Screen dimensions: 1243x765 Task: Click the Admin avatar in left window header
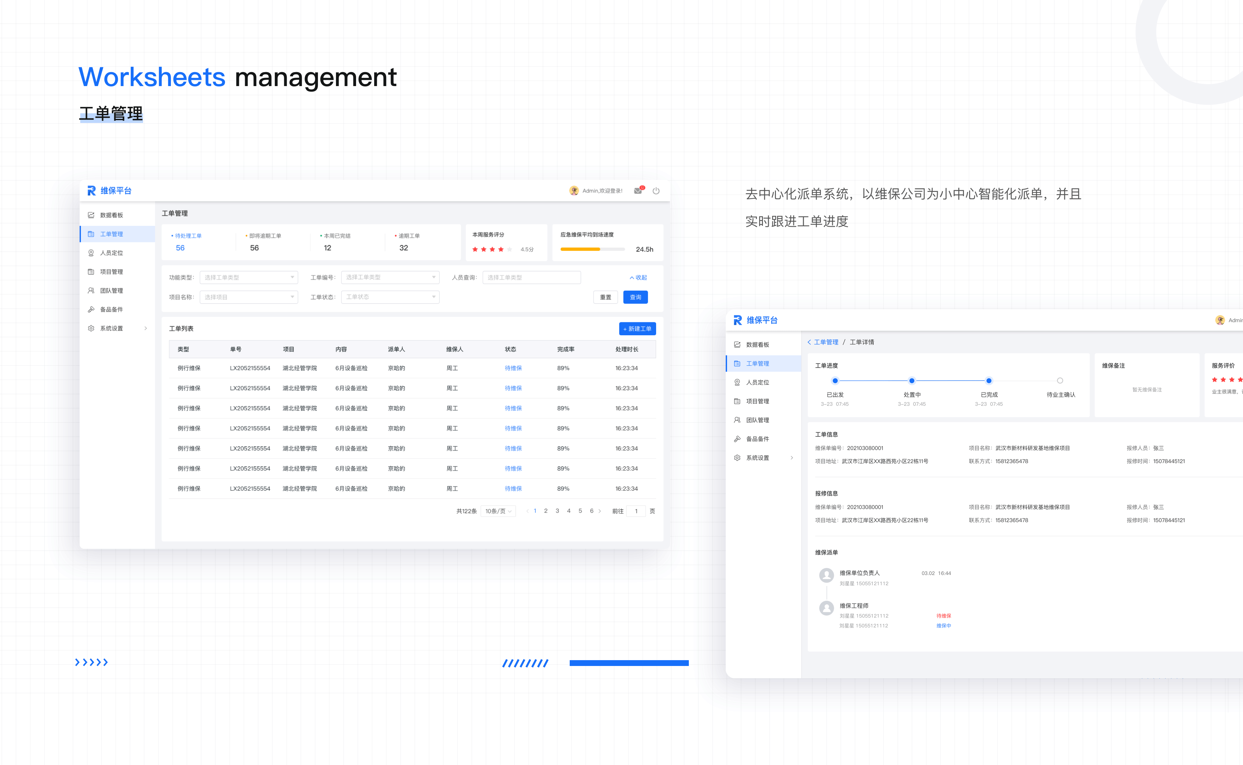click(574, 191)
